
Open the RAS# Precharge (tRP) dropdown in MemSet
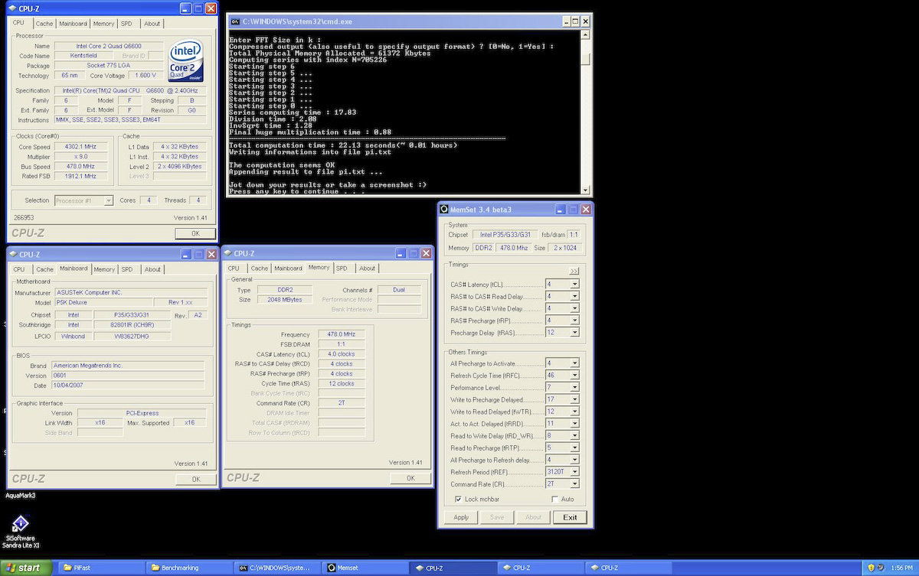(574, 321)
